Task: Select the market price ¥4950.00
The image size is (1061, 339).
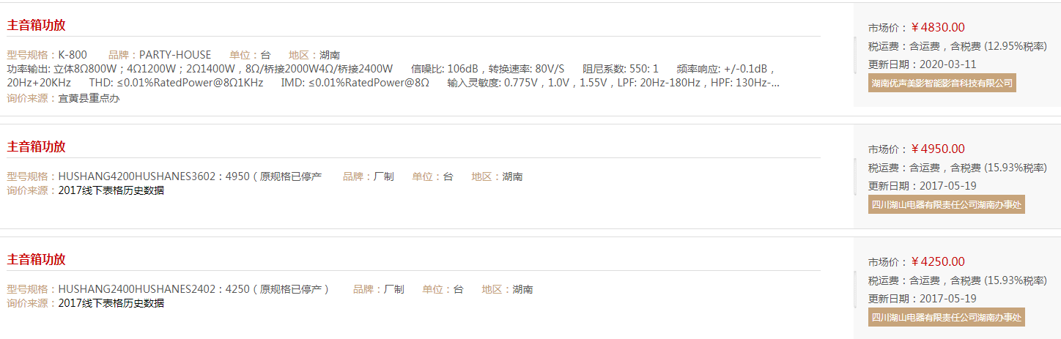Action: (x=938, y=149)
